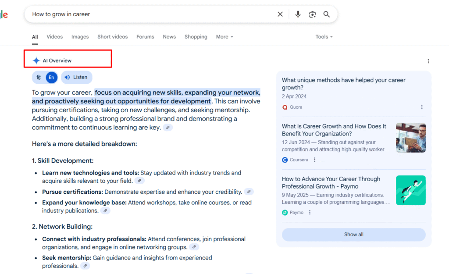Click the Paymo favicon
Screen dimensions: 449x274
pyautogui.click(x=285, y=213)
